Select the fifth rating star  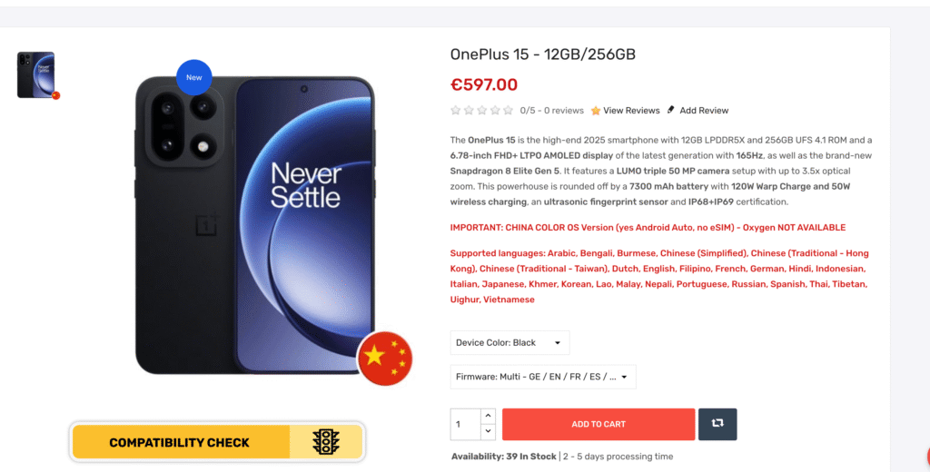pos(508,111)
